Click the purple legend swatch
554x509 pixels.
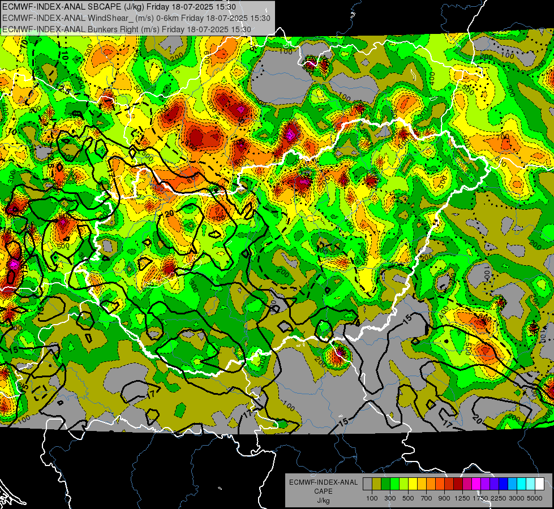485,484
